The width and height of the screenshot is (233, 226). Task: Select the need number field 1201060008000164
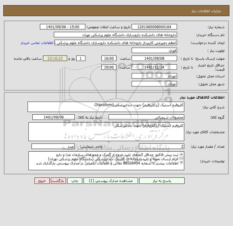[x=154, y=27]
